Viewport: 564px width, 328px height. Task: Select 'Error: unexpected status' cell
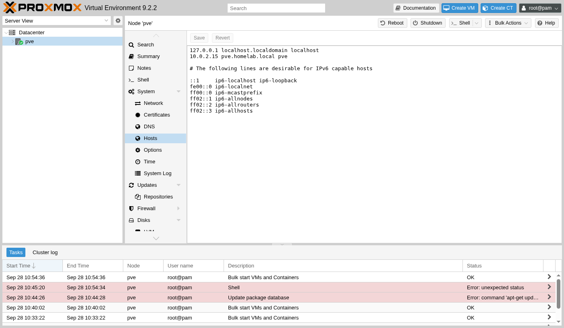(503, 287)
